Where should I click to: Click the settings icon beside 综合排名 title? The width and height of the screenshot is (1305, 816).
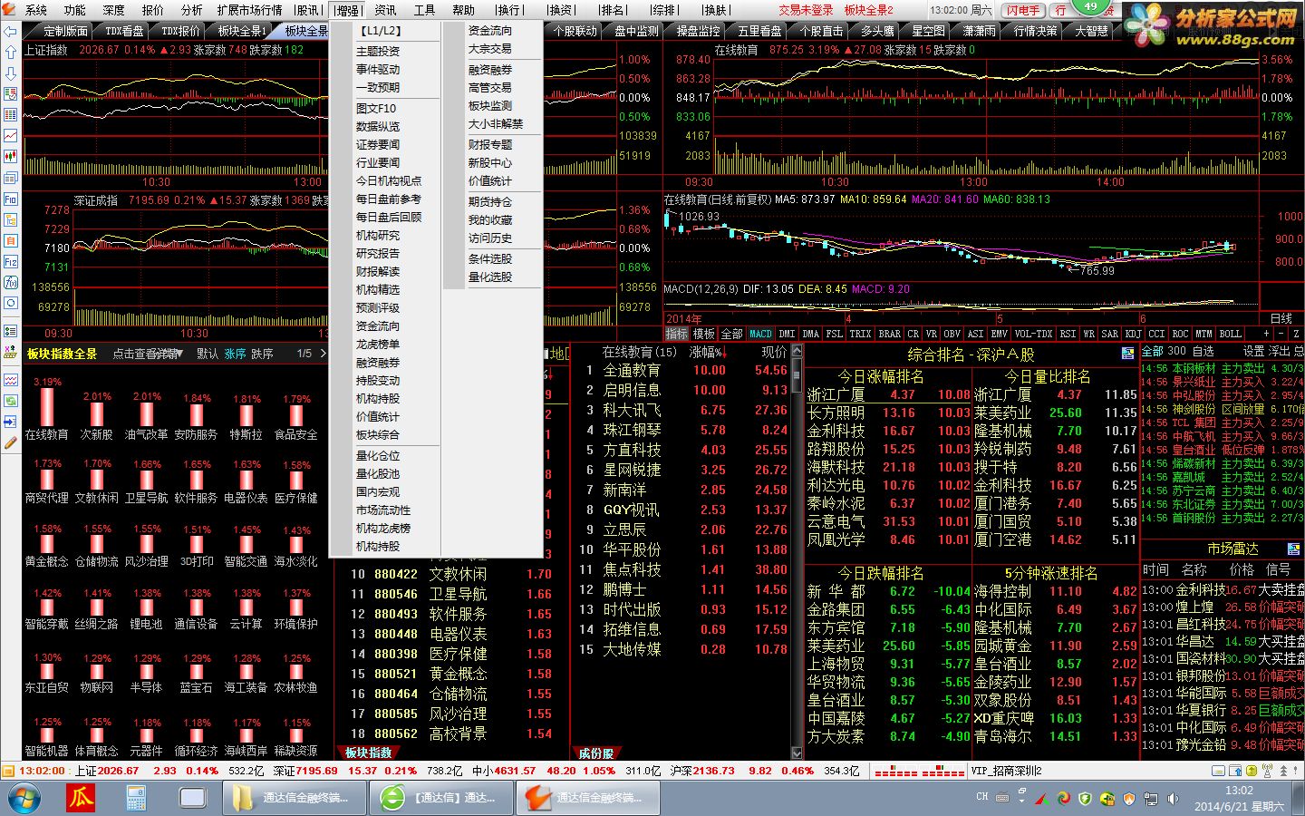[x=1127, y=354]
